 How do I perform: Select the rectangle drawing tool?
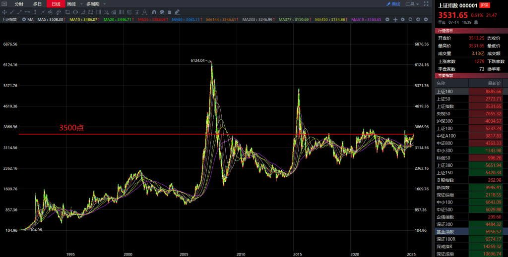tap(67, 12)
